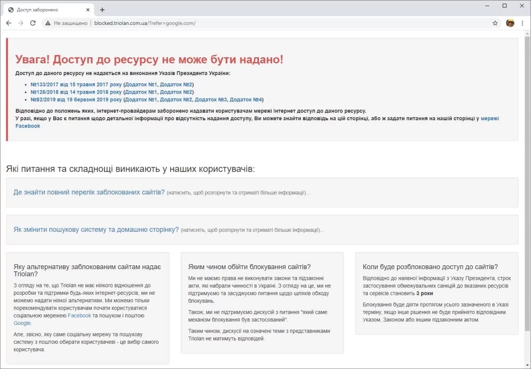This screenshot has height=369, width=531.
Task: Open Додаток №1 of decree №133/2017
Action: pyautogui.click(x=141, y=85)
